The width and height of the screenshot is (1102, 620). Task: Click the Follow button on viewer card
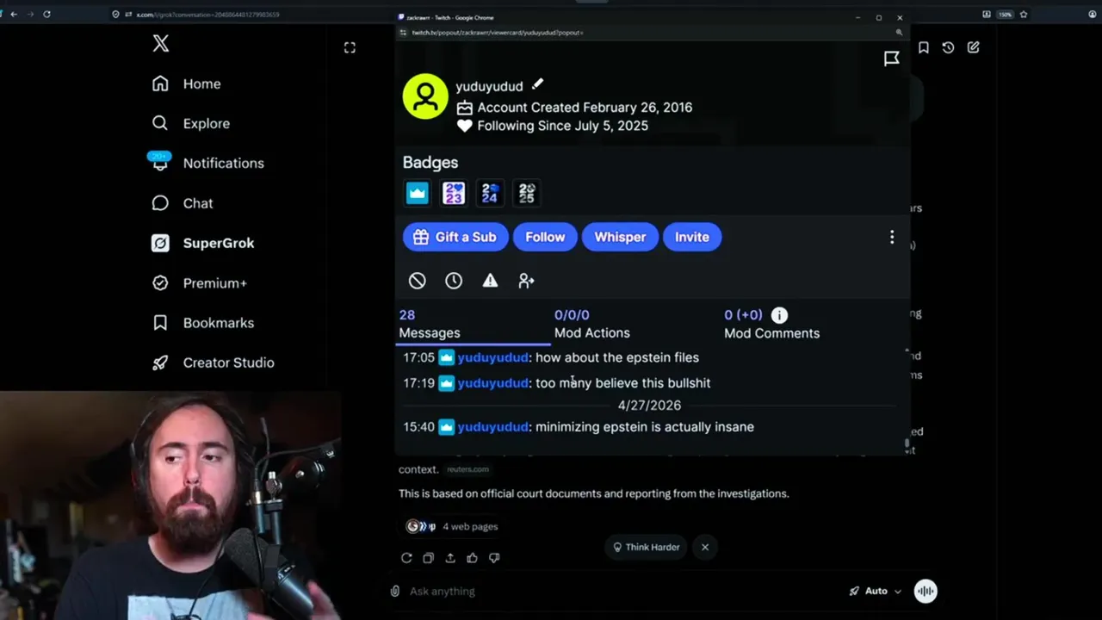point(545,237)
